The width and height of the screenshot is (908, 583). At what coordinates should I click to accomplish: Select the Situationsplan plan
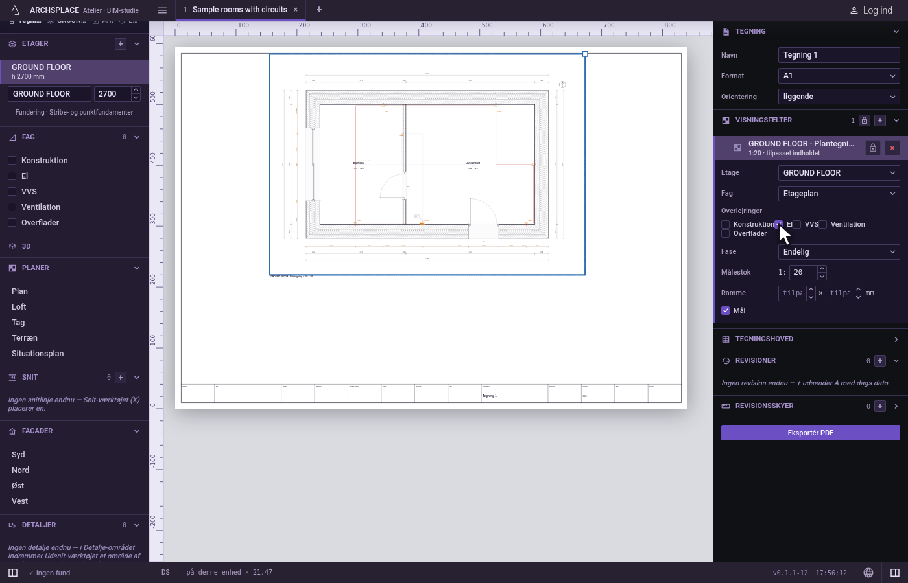(38, 354)
